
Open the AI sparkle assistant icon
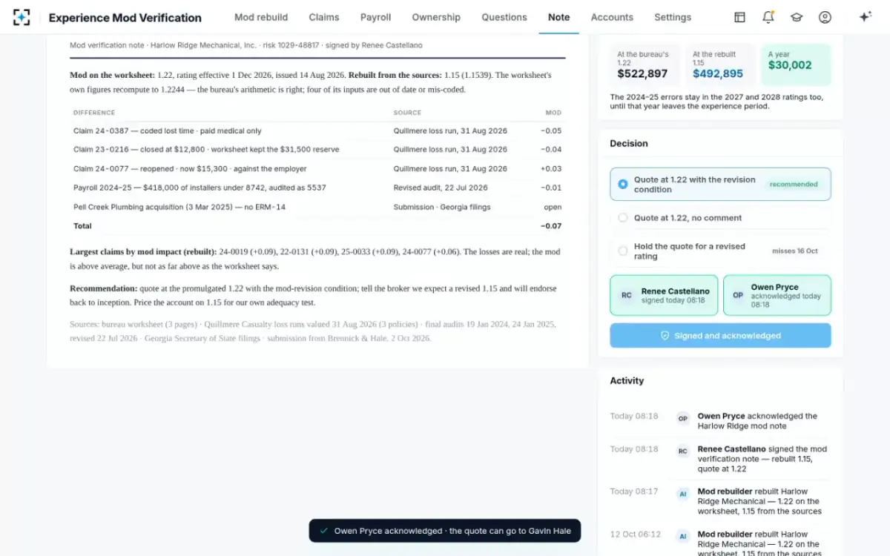click(x=865, y=17)
